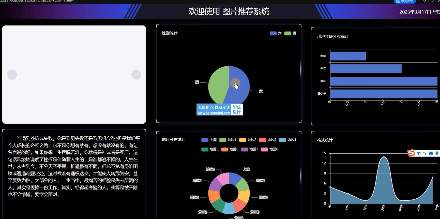Screen dimensions: 440x219
Task: Select the 老年 bar in age chart
Action: click(x=348, y=56)
